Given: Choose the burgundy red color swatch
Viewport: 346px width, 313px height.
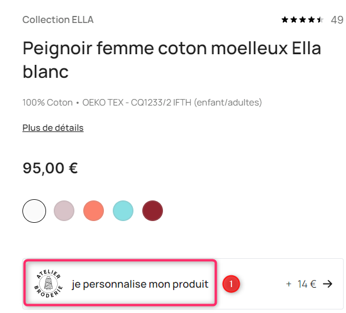Looking at the screenshot, I should 153,211.
